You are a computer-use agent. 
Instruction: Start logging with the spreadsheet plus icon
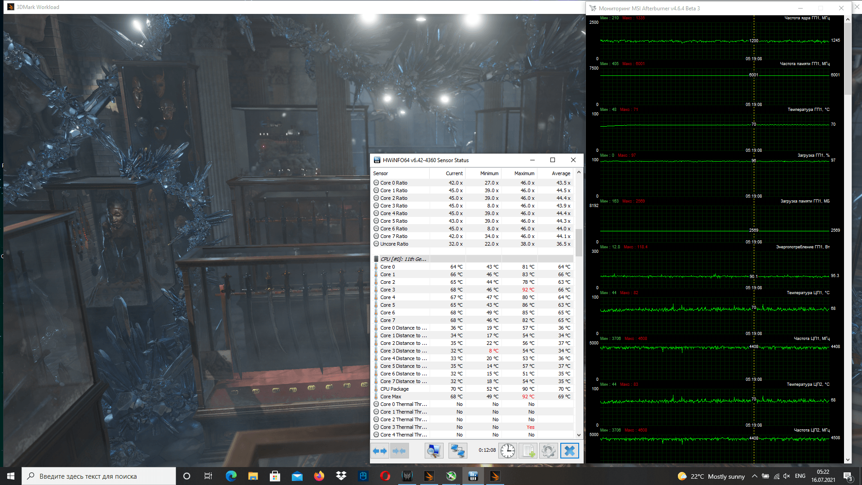[x=528, y=450]
